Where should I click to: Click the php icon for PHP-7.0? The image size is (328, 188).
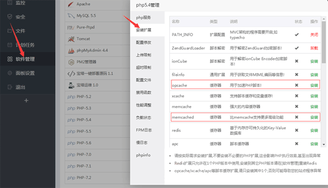click(x=71, y=155)
